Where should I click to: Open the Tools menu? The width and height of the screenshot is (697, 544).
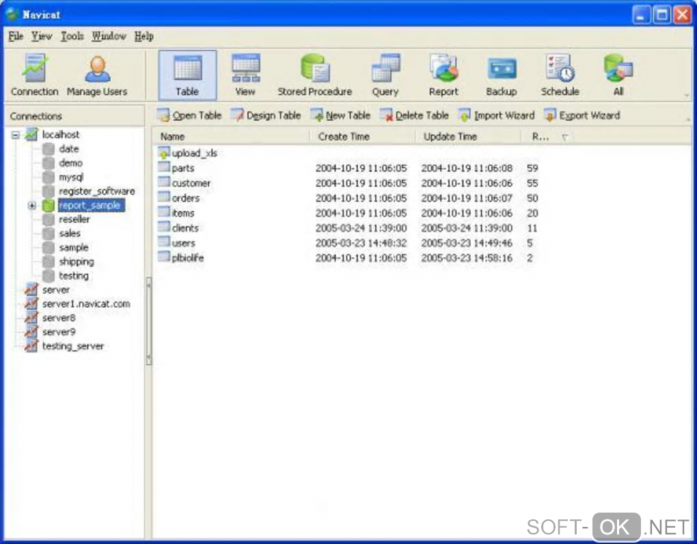[x=72, y=36]
